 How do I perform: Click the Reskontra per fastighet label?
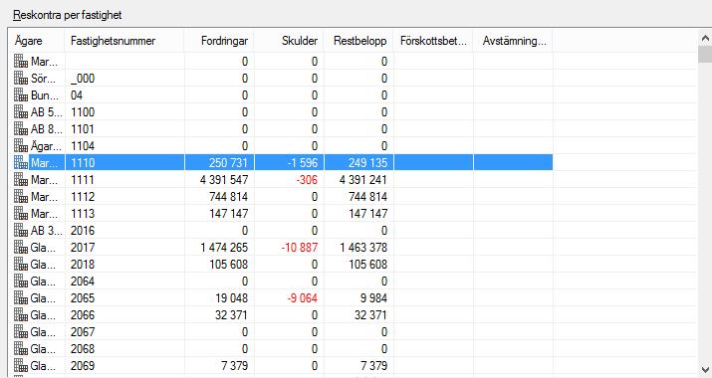(x=67, y=15)
